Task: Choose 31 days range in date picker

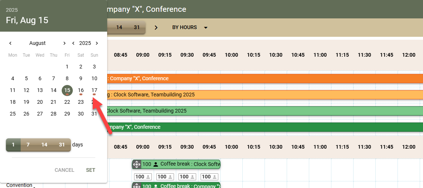Action: pos(62,145)
